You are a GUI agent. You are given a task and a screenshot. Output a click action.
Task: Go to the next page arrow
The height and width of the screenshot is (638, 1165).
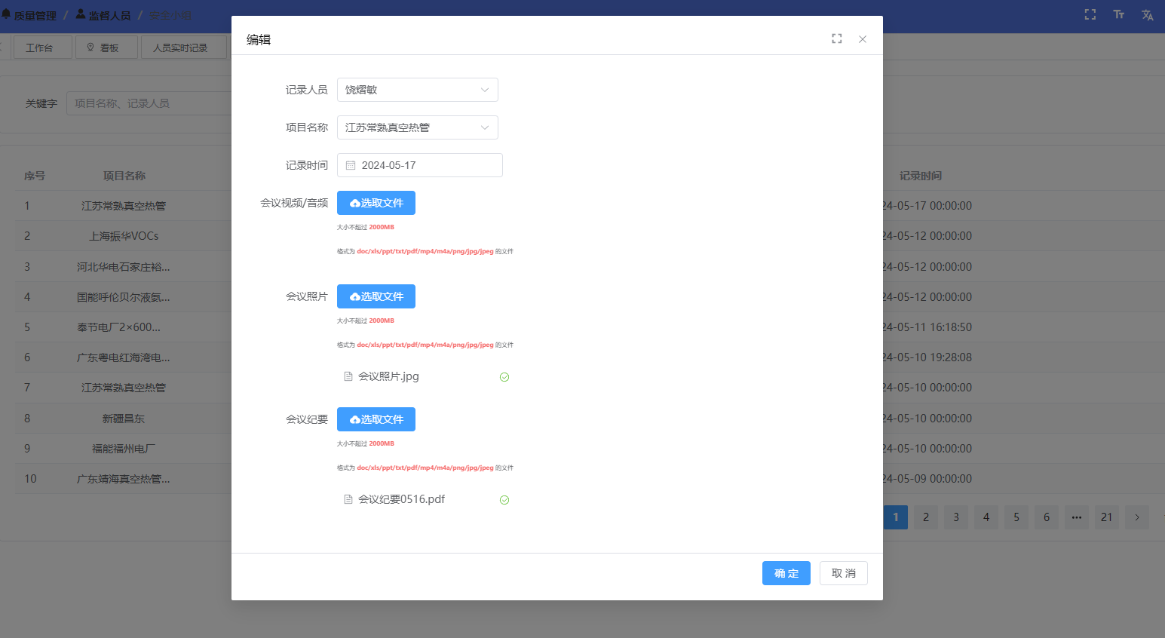(1137, 517)
